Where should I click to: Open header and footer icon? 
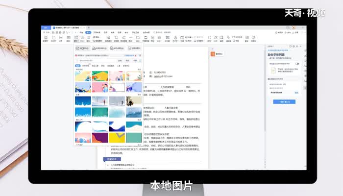point(146,39)
